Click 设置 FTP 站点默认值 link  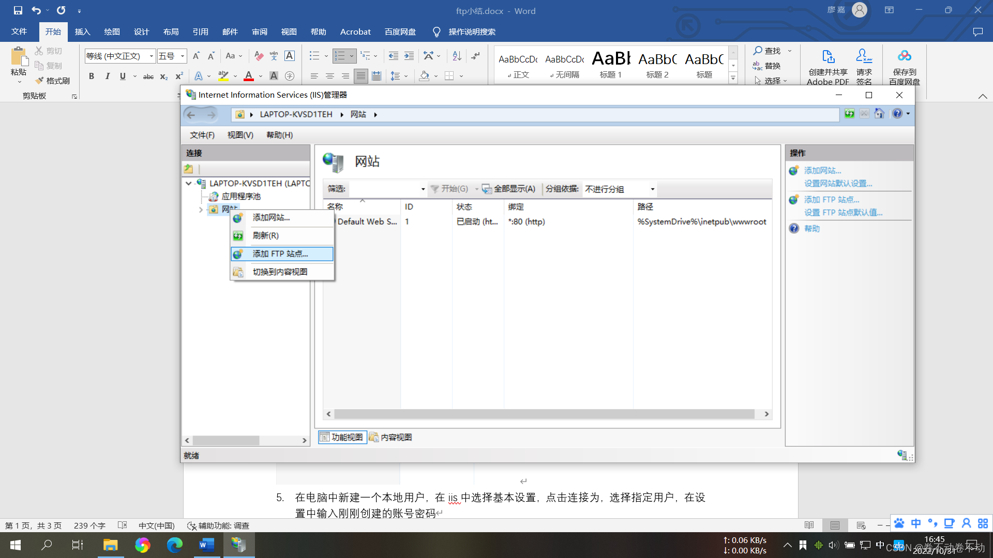click(843, 212)
